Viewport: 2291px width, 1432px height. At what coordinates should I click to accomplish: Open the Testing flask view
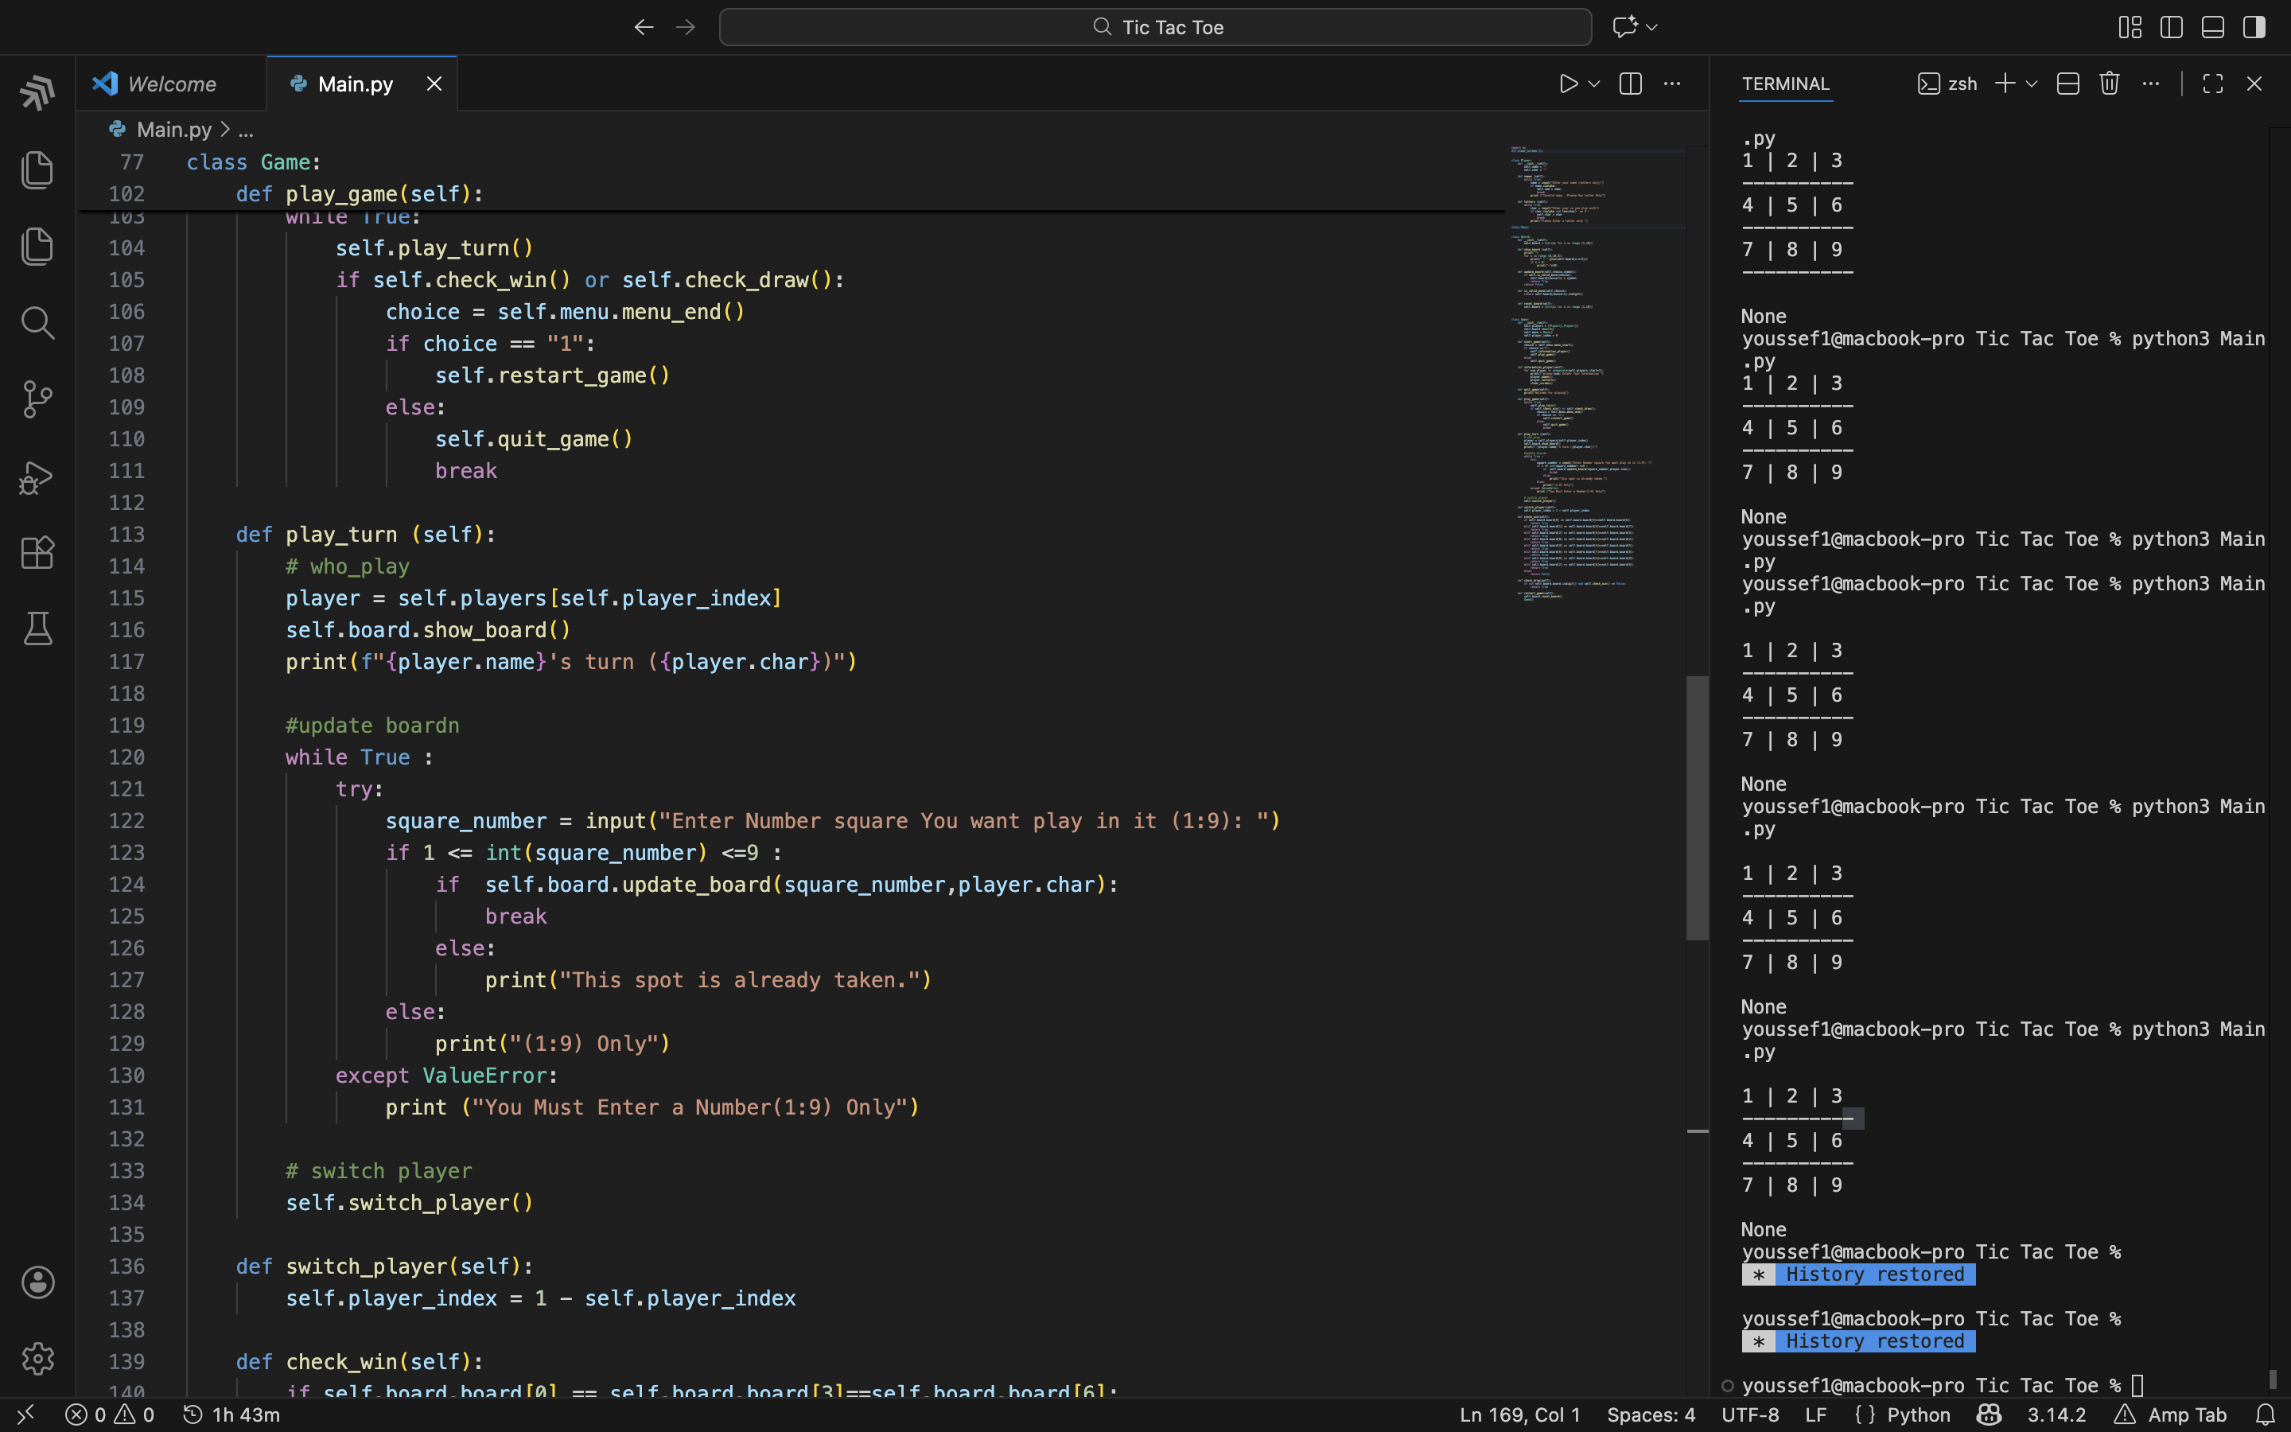(37, 628)
